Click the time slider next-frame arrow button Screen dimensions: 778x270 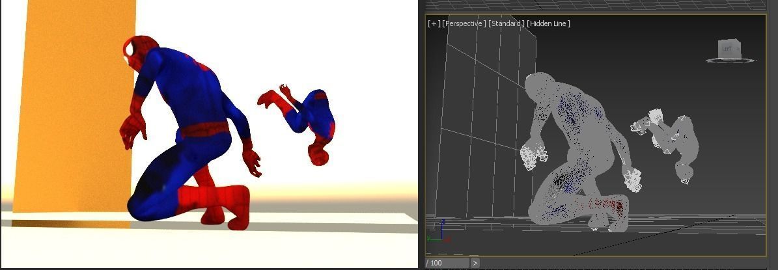tap(475, 263)
